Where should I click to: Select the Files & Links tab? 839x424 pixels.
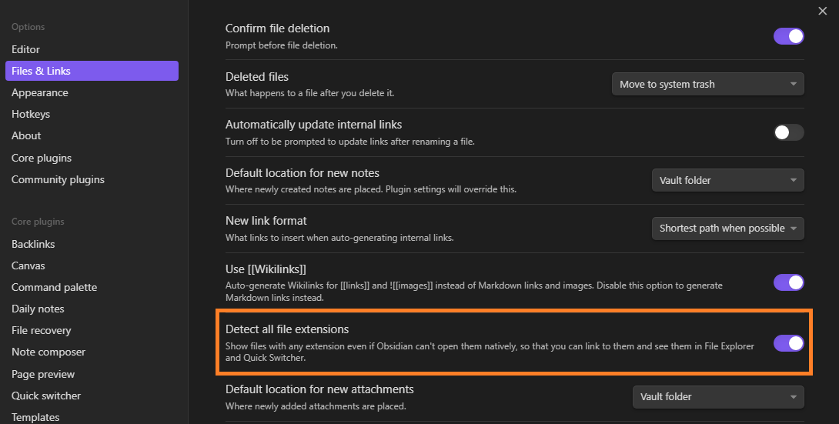[41, 71]
